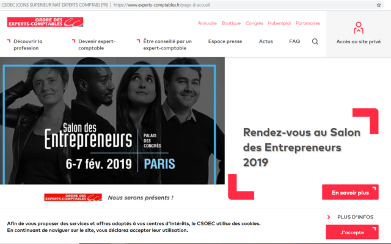Screen dimensions: 391x244
Task: Bookmark page with the star icon
Action: pyautogui.click(x=379, y=5)
